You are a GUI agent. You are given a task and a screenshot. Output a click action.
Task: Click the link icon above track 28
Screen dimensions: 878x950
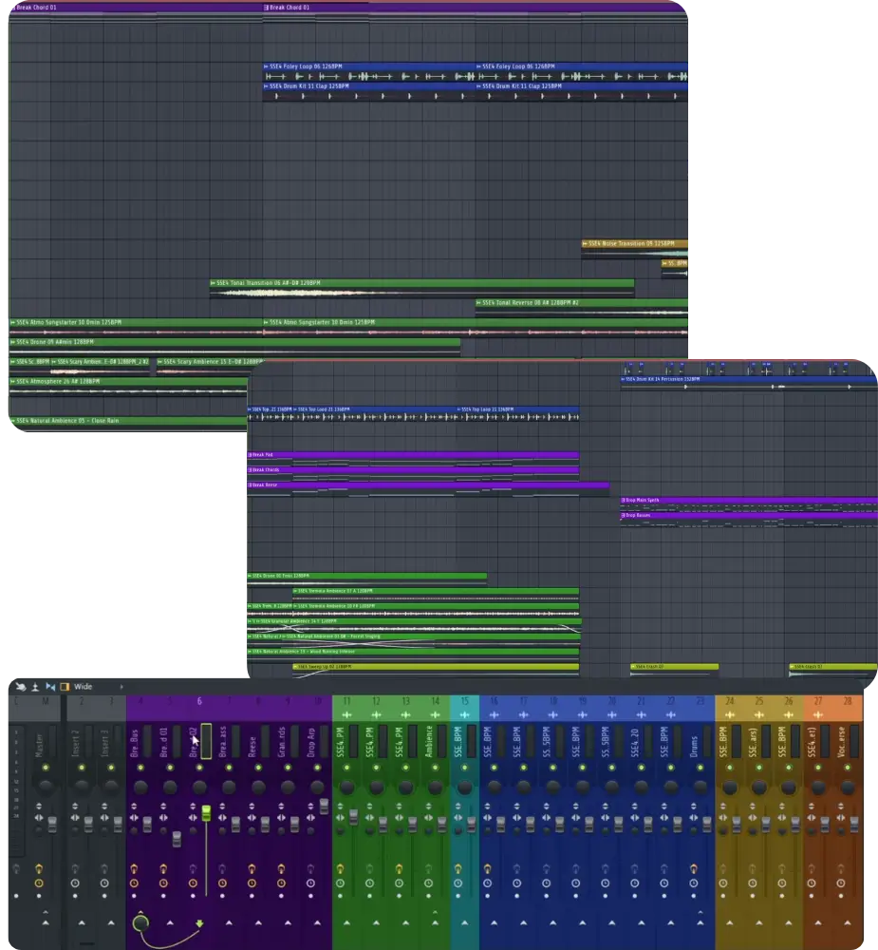pos(848,714)
